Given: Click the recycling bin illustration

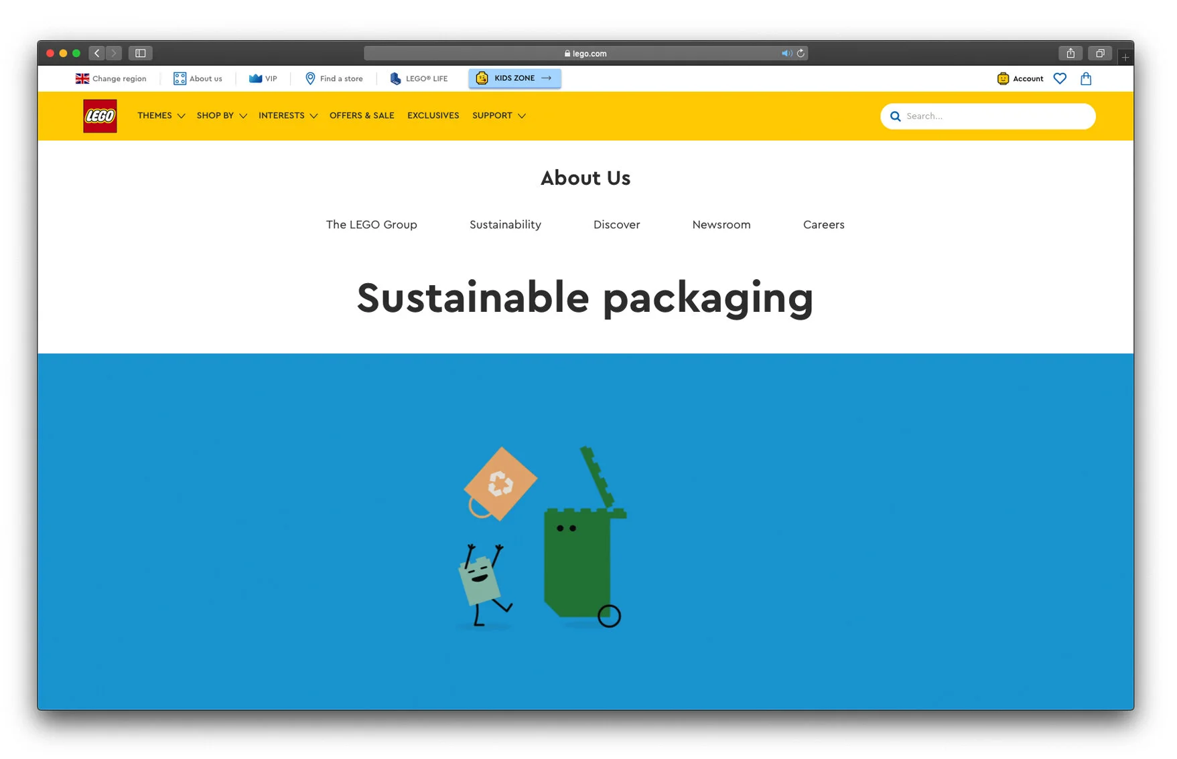Looking at the screenshot, I should click(585, 537).
